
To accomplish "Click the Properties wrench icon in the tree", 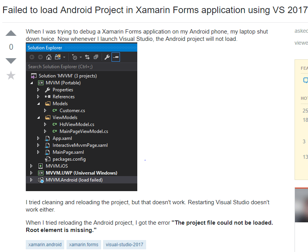I will [x=48, y=90].
